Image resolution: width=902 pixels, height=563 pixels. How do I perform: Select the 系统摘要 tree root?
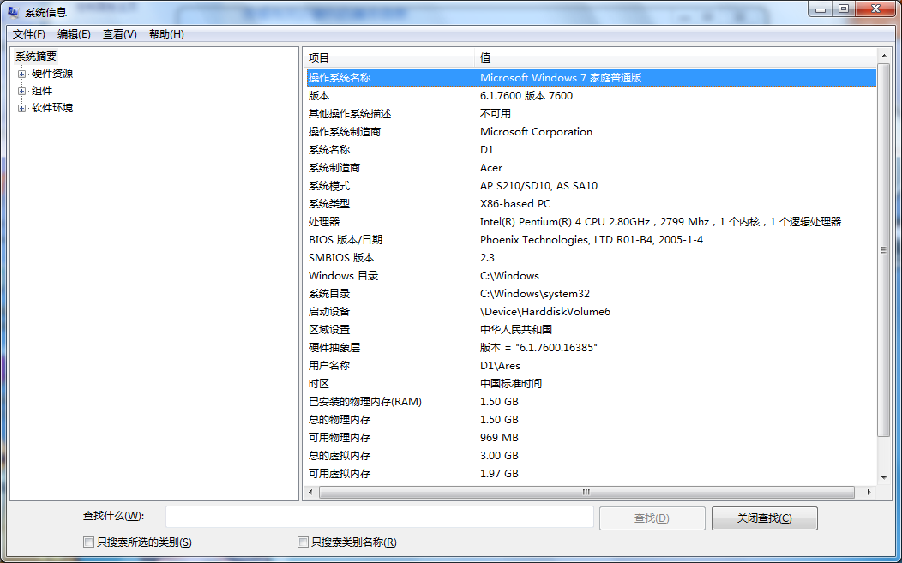pyautogui.click(x=36, y=57)
